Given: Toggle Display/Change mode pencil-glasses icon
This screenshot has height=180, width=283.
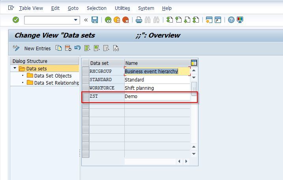Looking at the screenshot, I should tap(16, 48).
